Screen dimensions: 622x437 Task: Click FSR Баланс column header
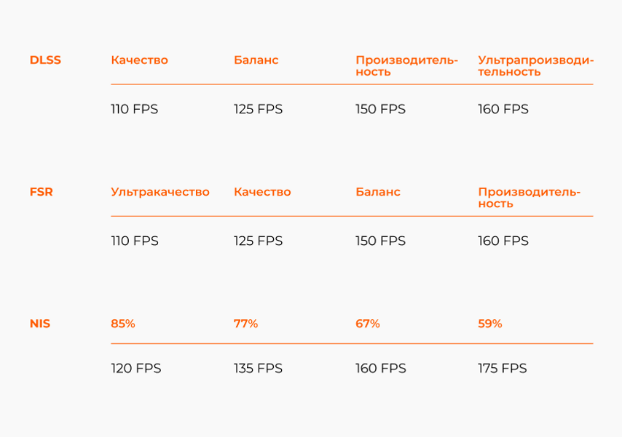coord(378,192)
